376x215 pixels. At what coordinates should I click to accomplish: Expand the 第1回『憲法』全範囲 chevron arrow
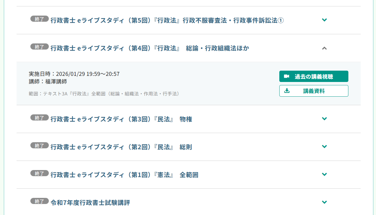tap(324, 175)
